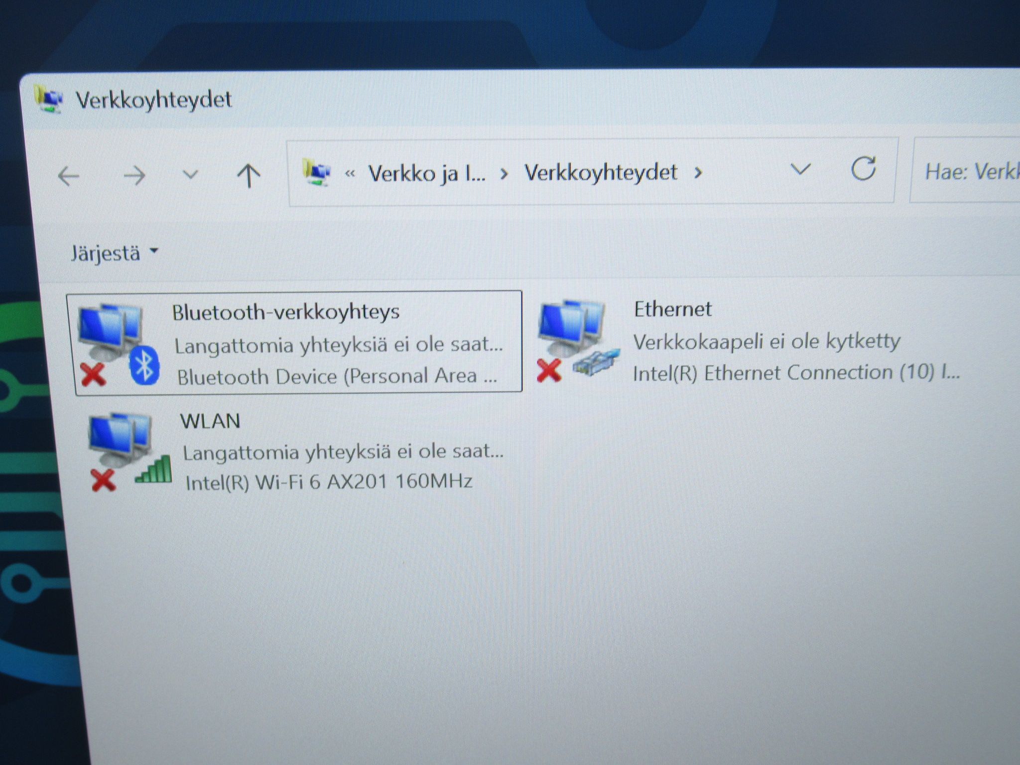The image size is (1020, 765).
Task: Click the Hae: Verkkoyhteydet search field
Action: tap(965, 171)
